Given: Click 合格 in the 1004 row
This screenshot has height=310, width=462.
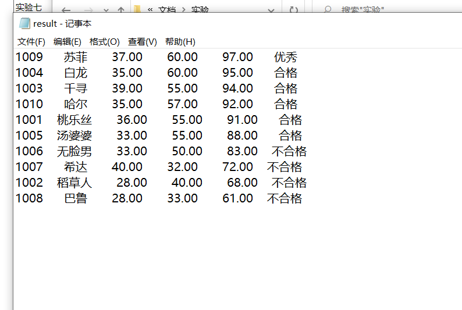Looking at the screenshot, I should point(286,73).
